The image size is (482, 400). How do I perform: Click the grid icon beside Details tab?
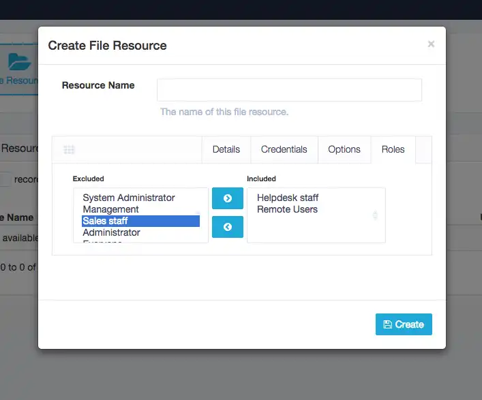pos(69,150)
